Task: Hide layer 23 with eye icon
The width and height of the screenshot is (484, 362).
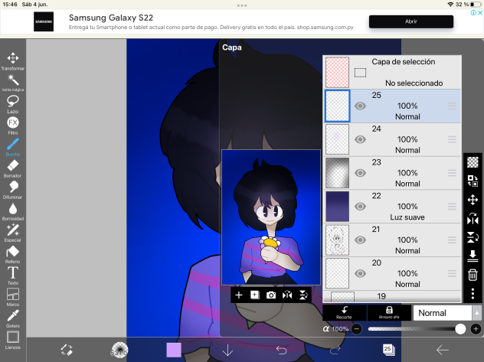Action: pyautogui.click(x=360, y=173)
